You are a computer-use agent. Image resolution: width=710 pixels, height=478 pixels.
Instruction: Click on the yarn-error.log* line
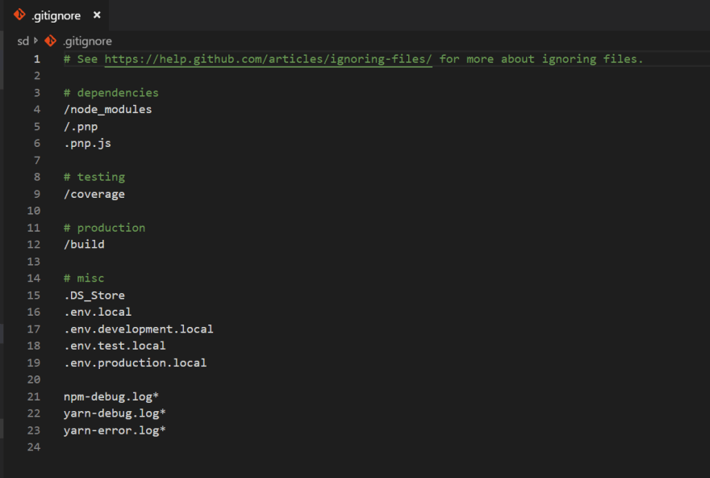115,430
